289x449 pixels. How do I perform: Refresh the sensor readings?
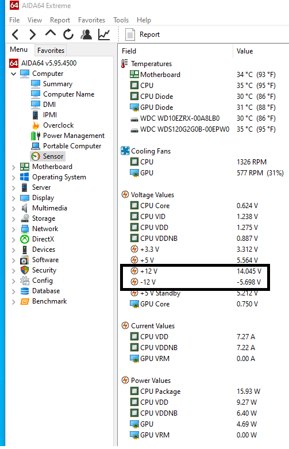tap(68, 34)
